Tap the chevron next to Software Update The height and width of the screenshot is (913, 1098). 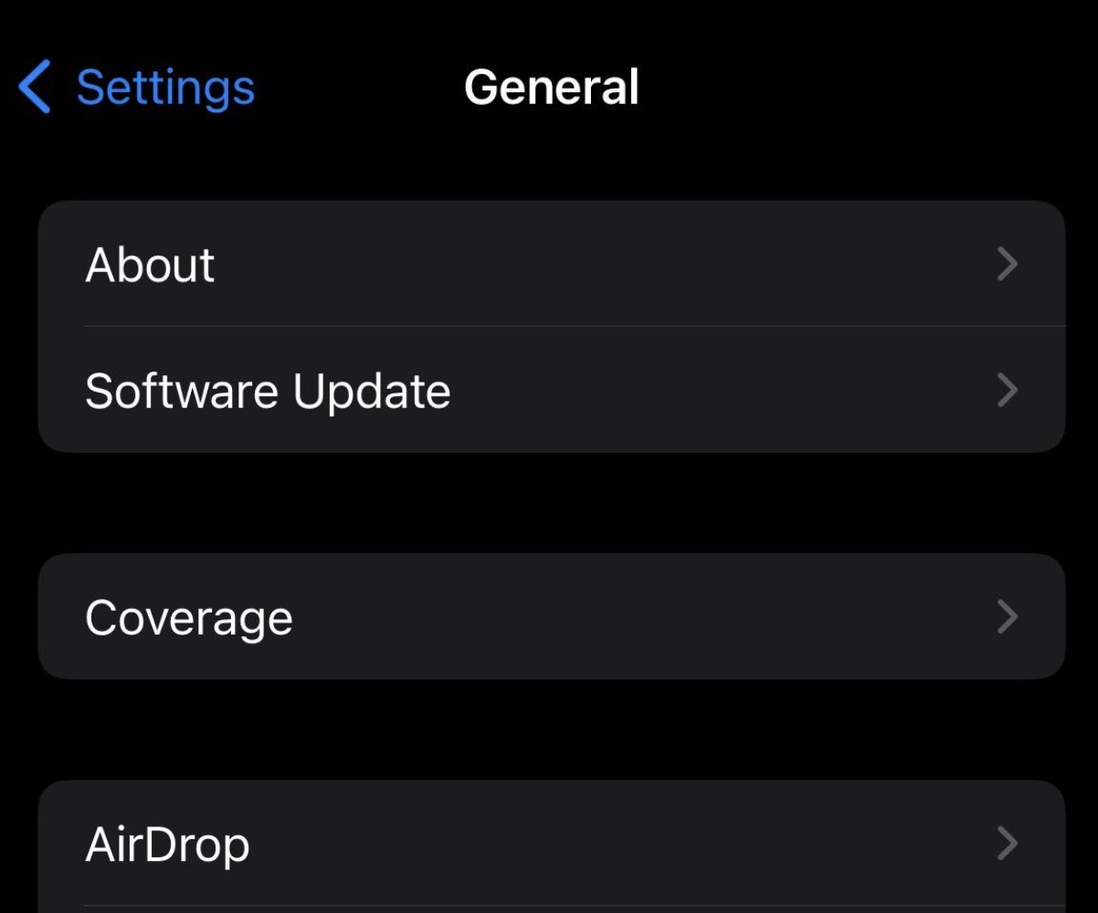(1007, 391)
